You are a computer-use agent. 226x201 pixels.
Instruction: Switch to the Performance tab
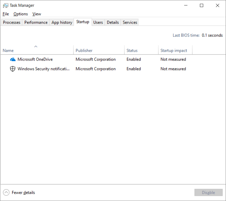point(36,22)
